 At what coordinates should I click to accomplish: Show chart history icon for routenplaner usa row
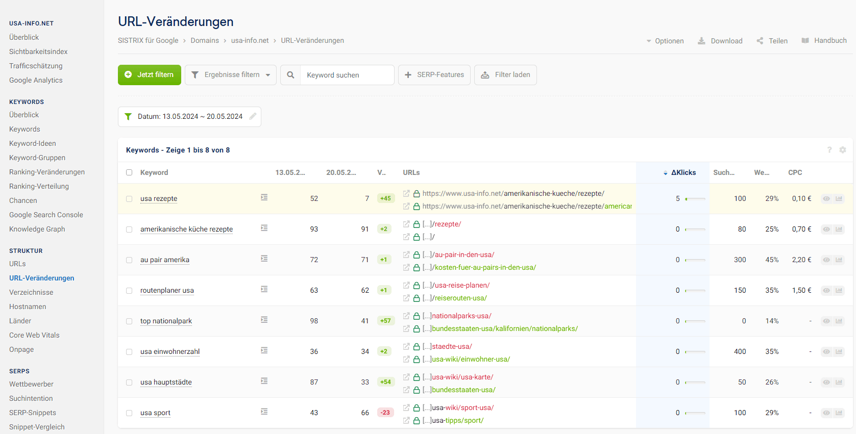click(x=839, y=290)
